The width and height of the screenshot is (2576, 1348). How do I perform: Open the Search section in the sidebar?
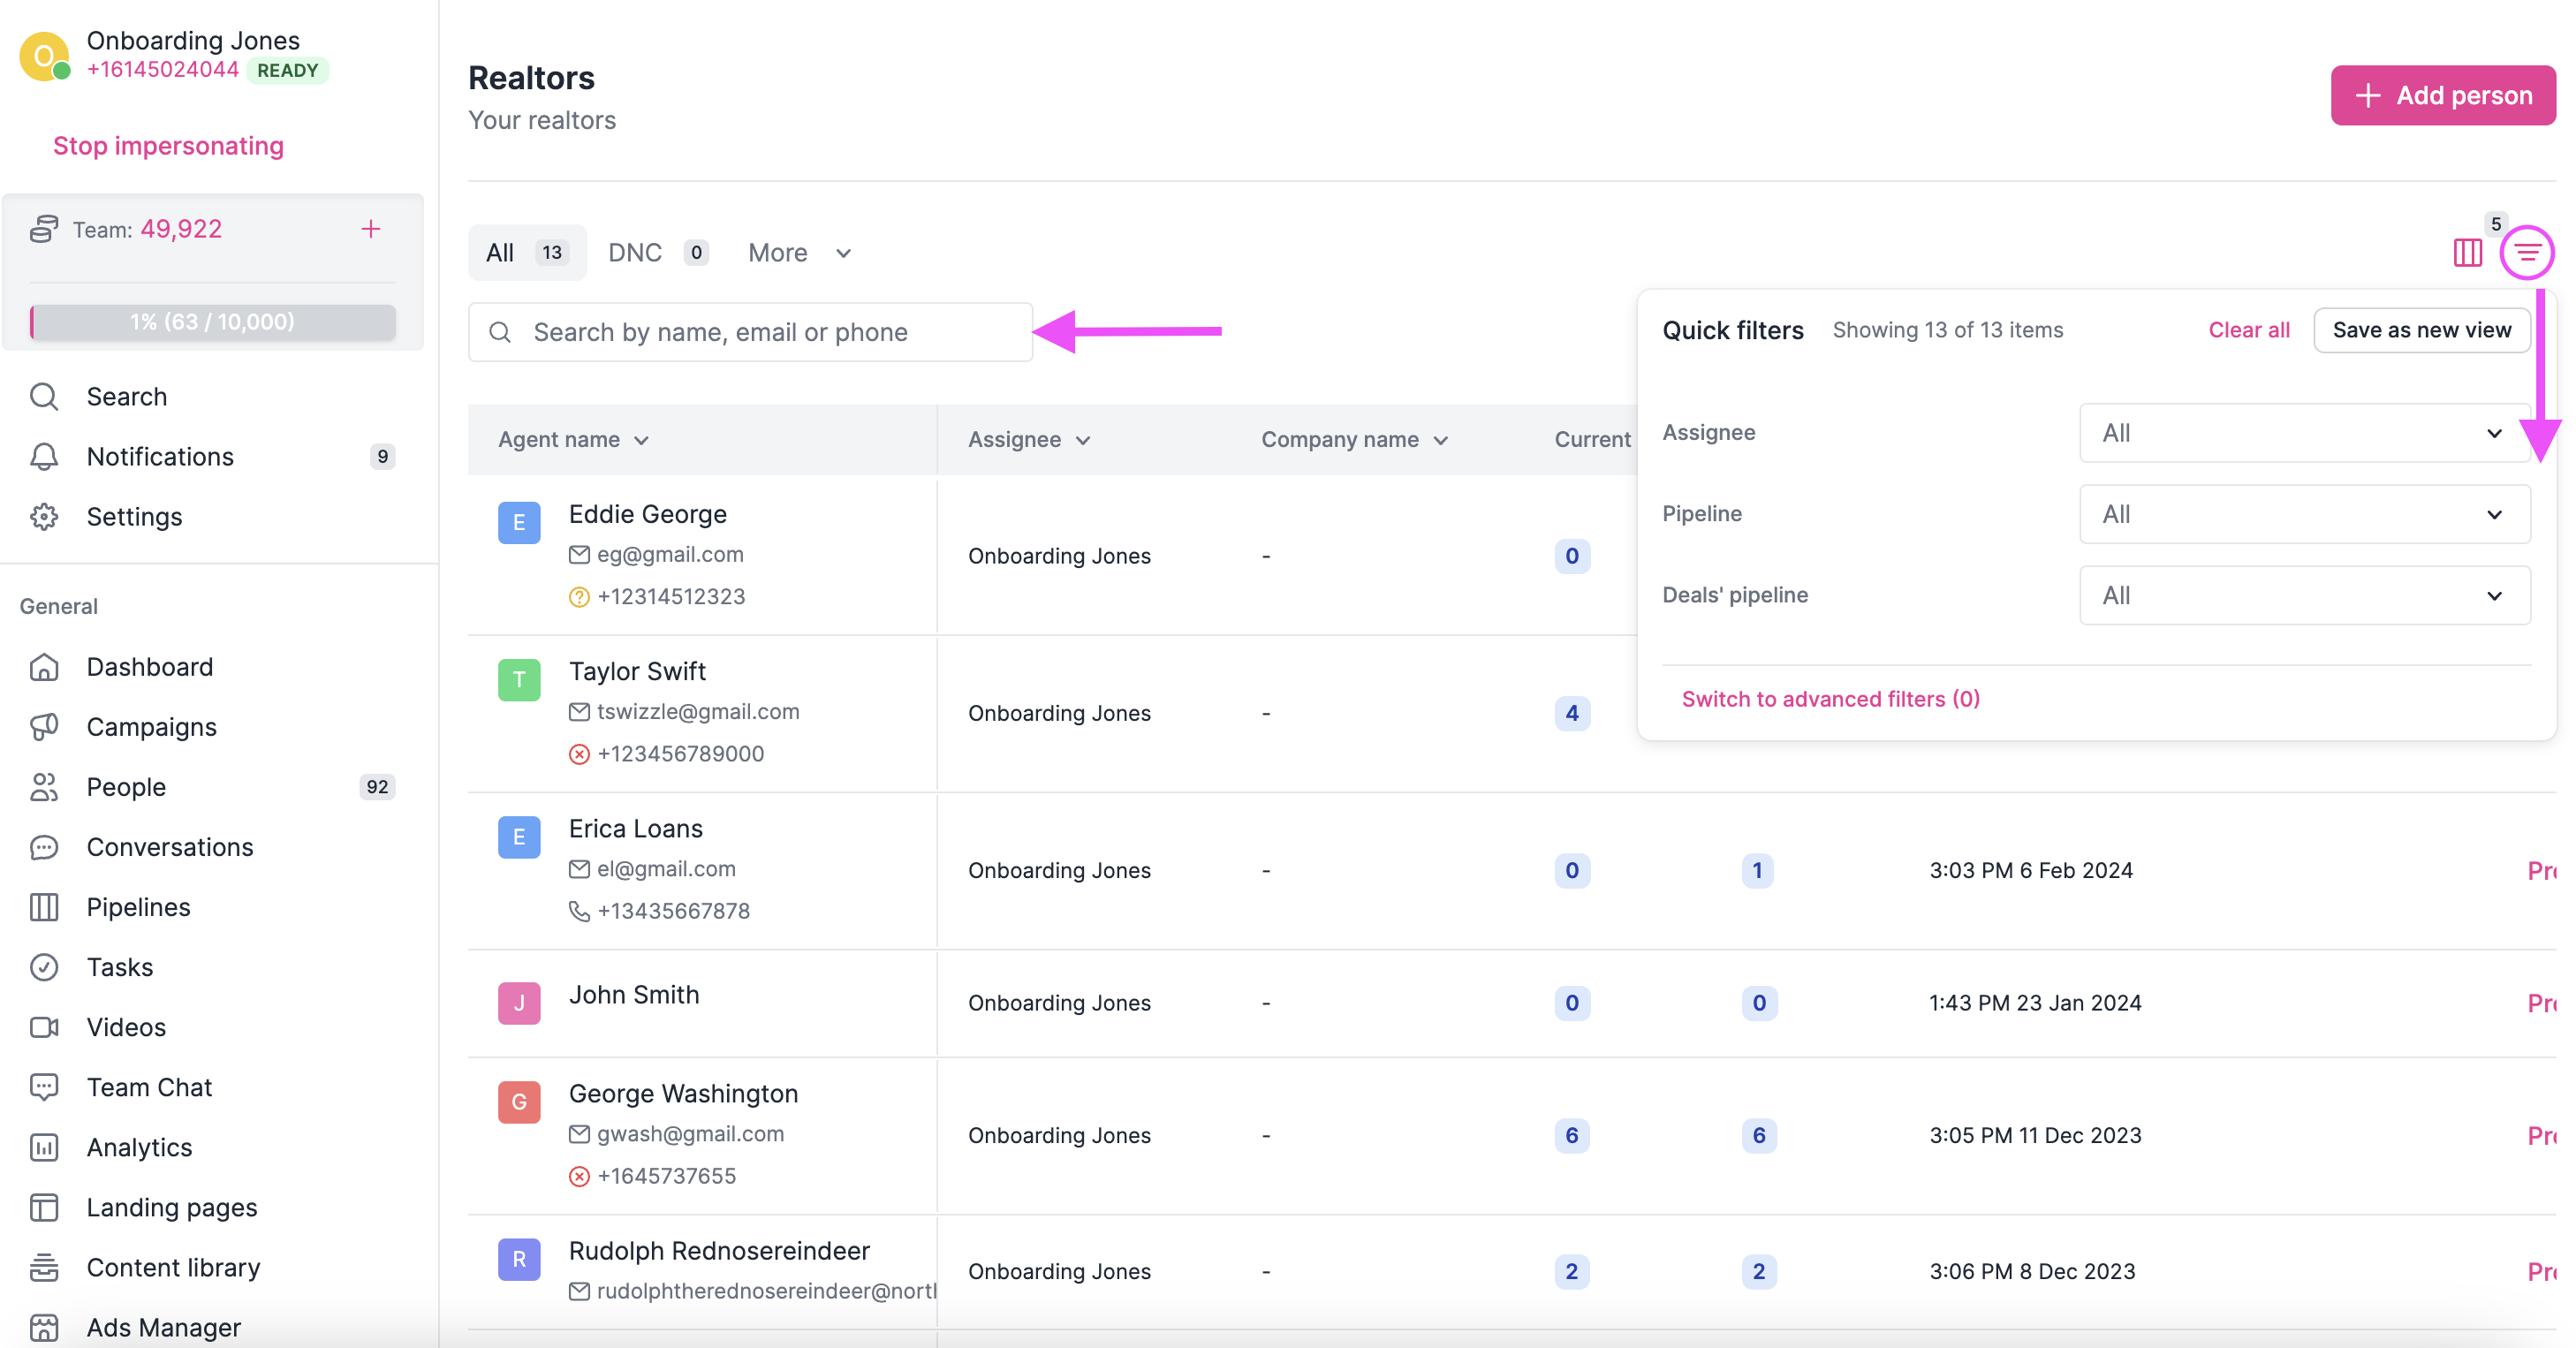(x=126, y=396)
